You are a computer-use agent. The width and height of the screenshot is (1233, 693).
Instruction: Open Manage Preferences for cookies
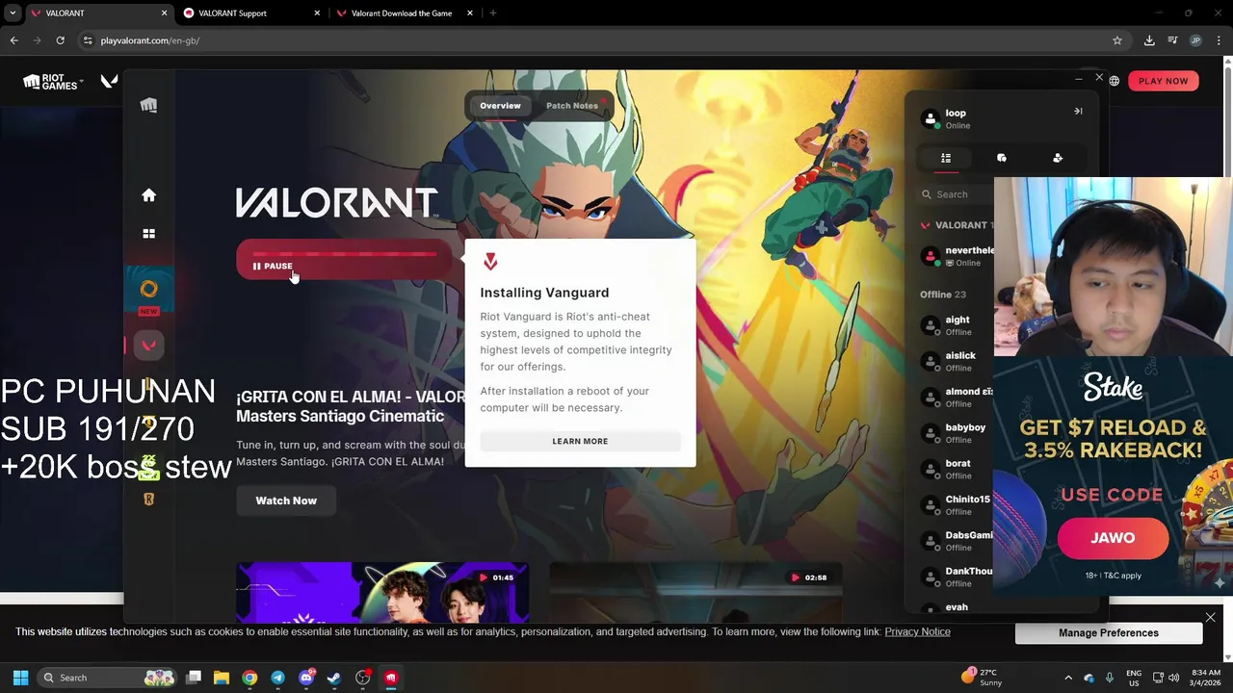(x=1109, y=633)
